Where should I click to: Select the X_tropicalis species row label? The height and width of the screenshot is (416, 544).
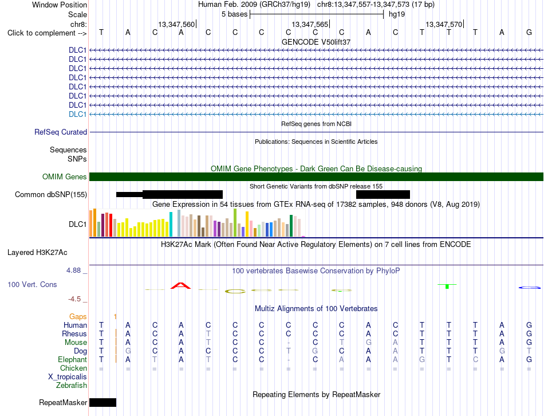click(68, 377)
